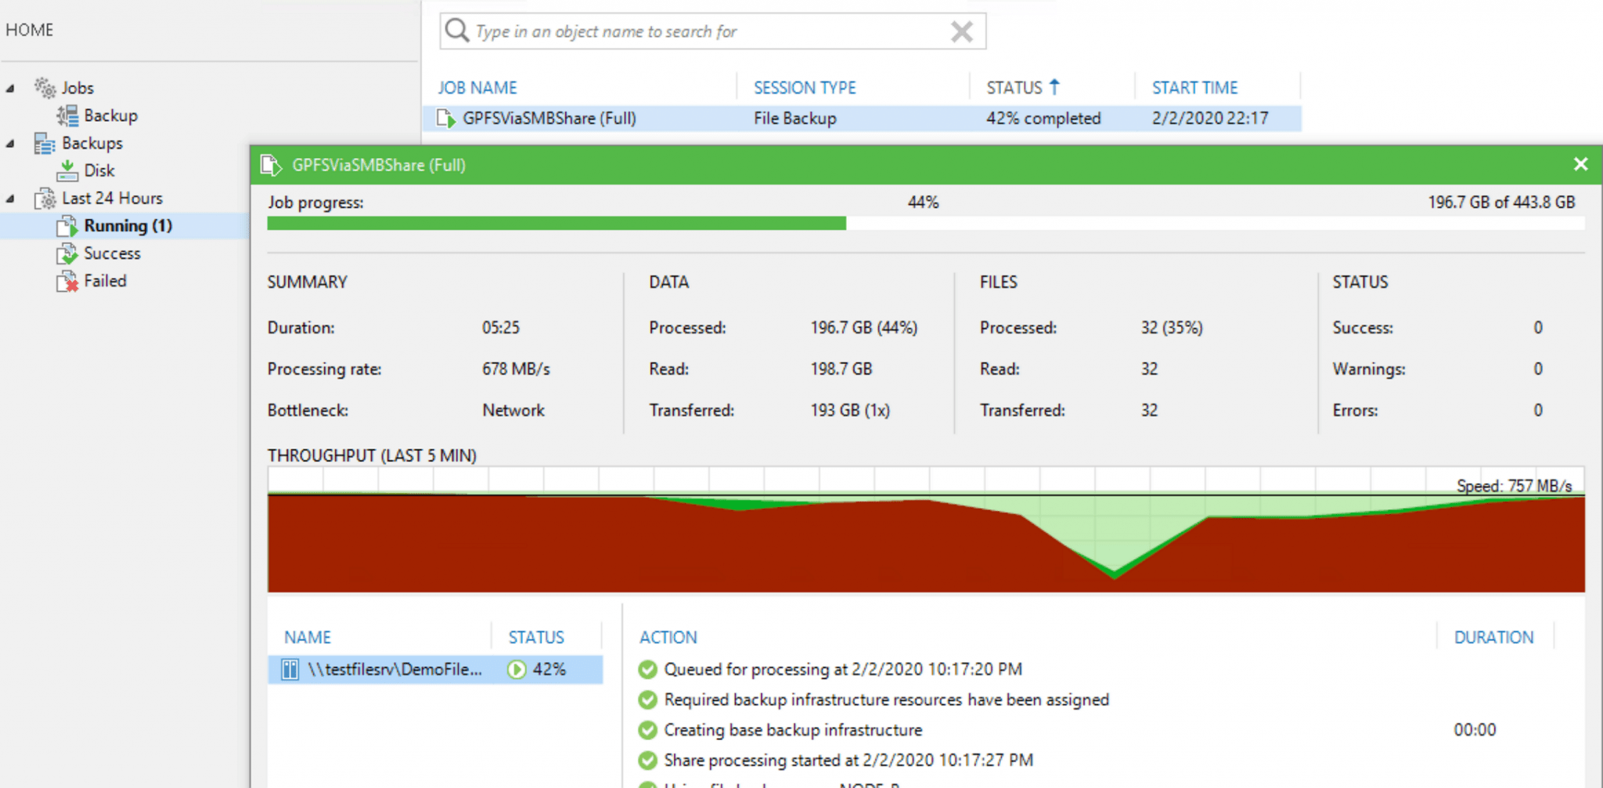
Task: Click the Jobs gear icon
Action: coord(45,87)
